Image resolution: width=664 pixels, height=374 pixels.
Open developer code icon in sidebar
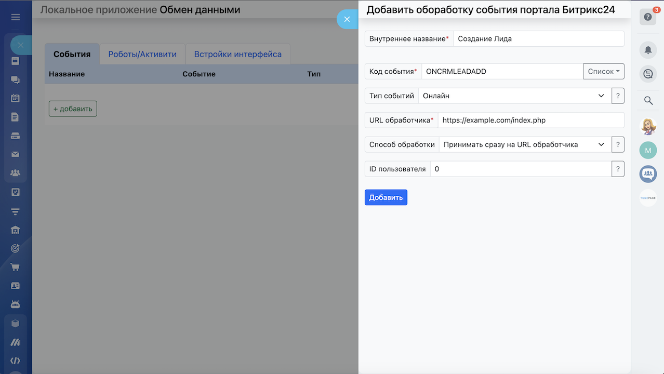pyautogui.click(x=16, y=360)
